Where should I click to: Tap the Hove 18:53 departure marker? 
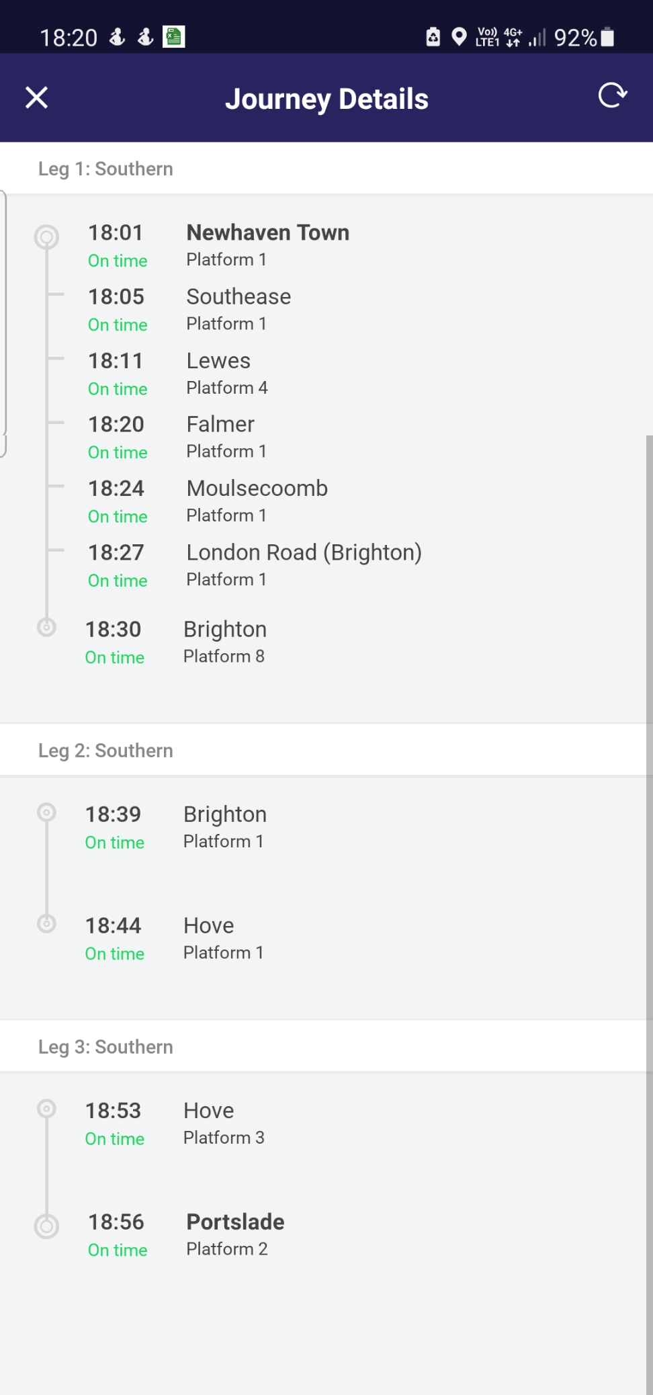46,1109
